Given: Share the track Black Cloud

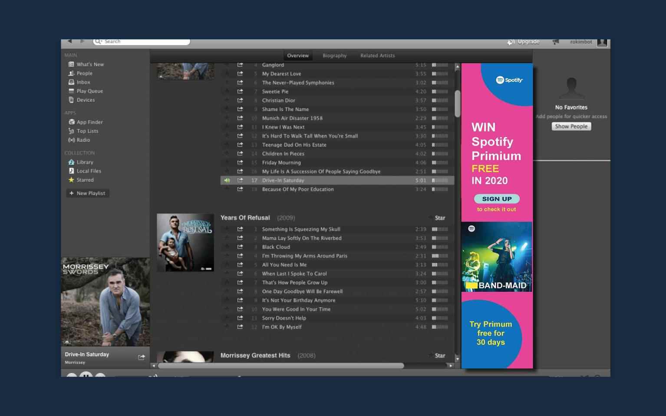Looking at the screenshot, I should (x=240, y=247).
